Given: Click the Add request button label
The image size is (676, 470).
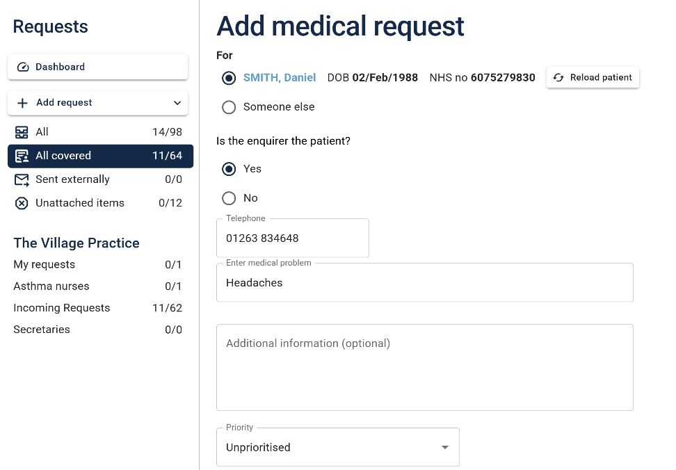Looking at the screenshot, I should coord(64,102).
